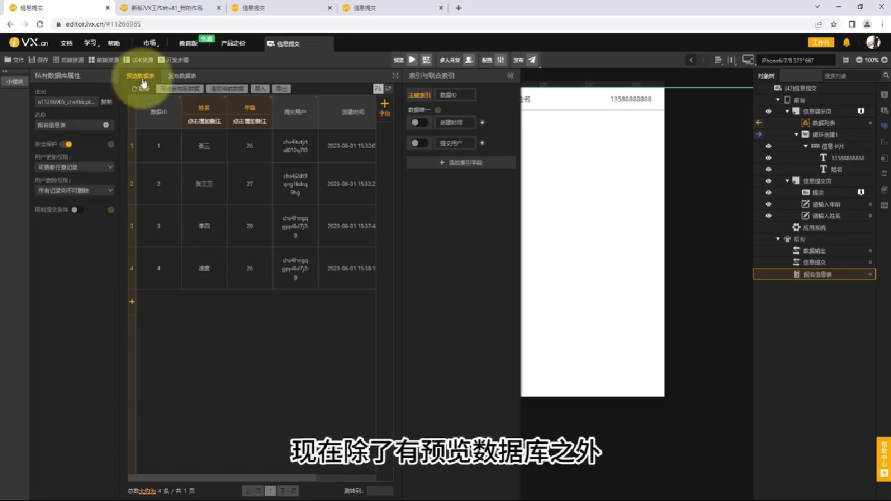Collapse the index panel with chevrons
891x501 pixels.
pyautogui.click(x=510, y=75)
